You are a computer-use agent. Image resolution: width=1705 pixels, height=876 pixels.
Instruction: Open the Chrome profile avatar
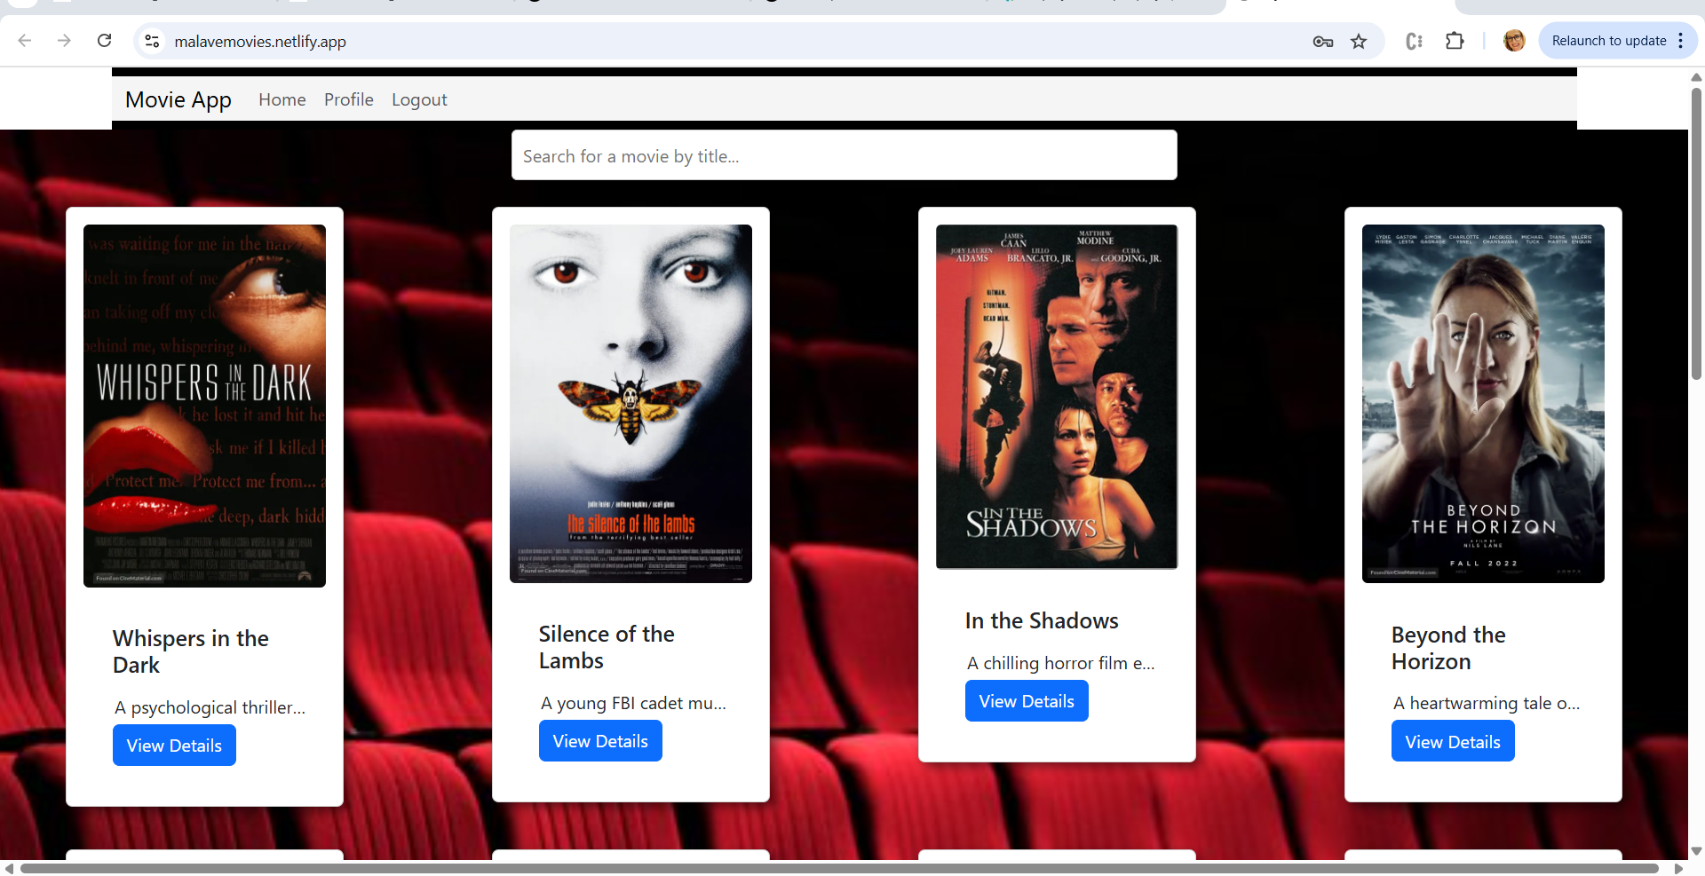(1514, 41)
